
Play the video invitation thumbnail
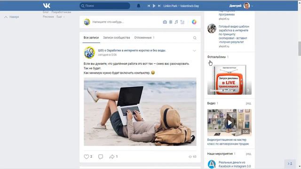(230, 123)
